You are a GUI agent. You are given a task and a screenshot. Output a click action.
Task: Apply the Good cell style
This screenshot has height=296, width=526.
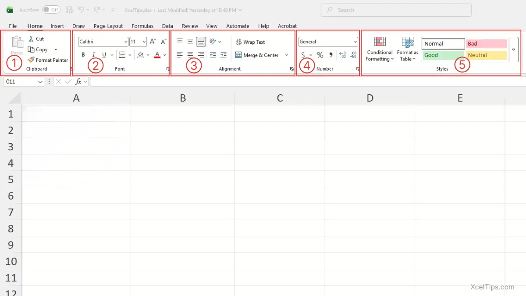(443, 55)
